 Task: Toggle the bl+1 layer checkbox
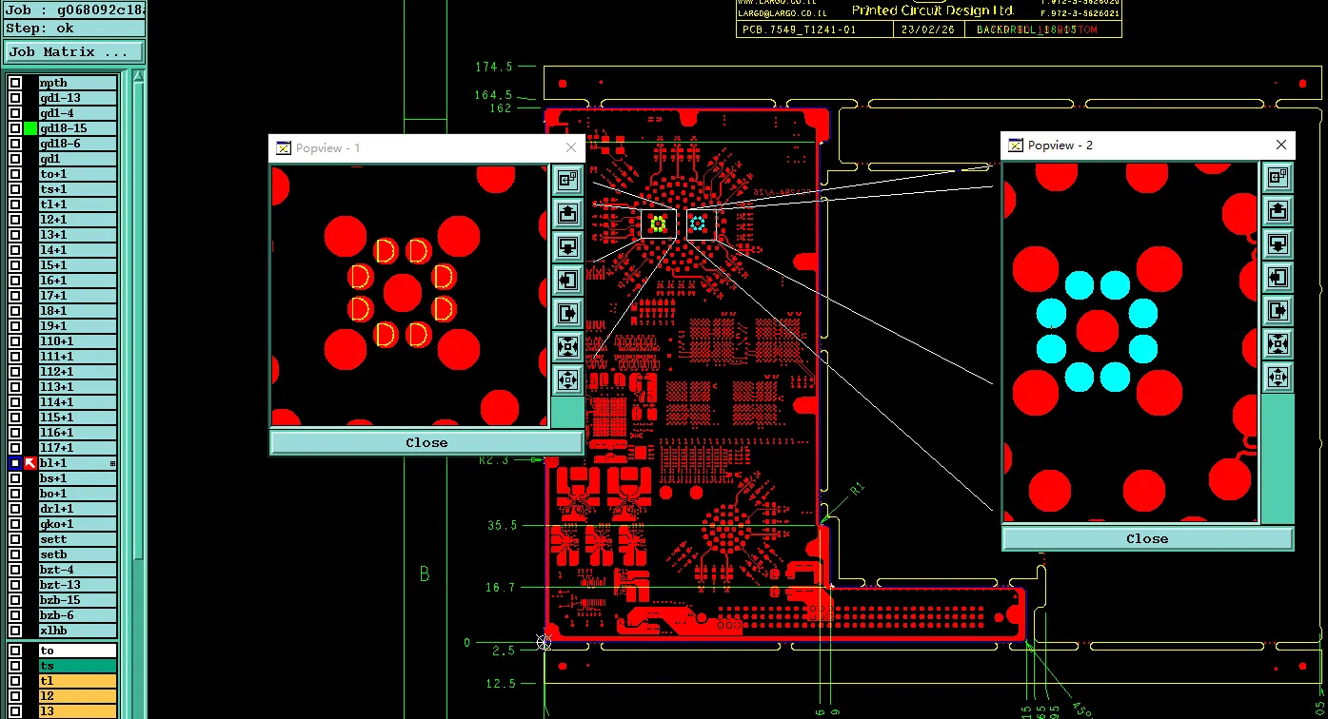(x=15, y=463)
